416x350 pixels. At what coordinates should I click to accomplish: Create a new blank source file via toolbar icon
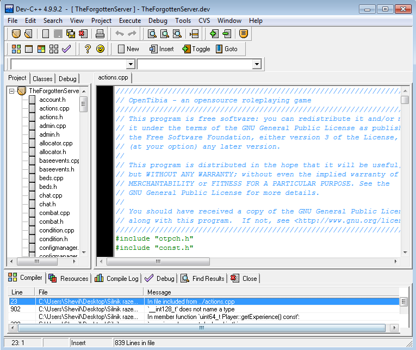click(46, 34)
